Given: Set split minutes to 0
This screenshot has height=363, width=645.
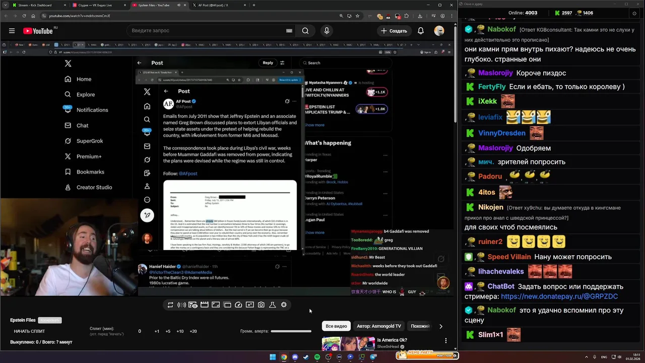Looking at the screenshot, I should (140, 331).
